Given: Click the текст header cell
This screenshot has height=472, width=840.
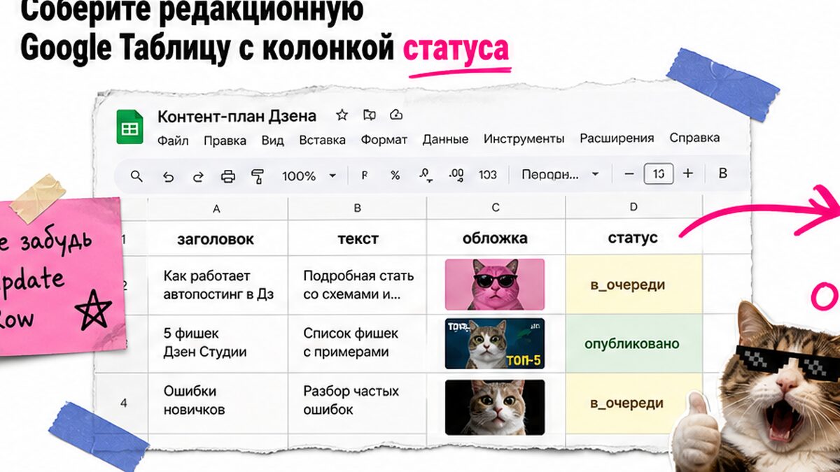Looking at the screenshot, I should tap(357, 239).
